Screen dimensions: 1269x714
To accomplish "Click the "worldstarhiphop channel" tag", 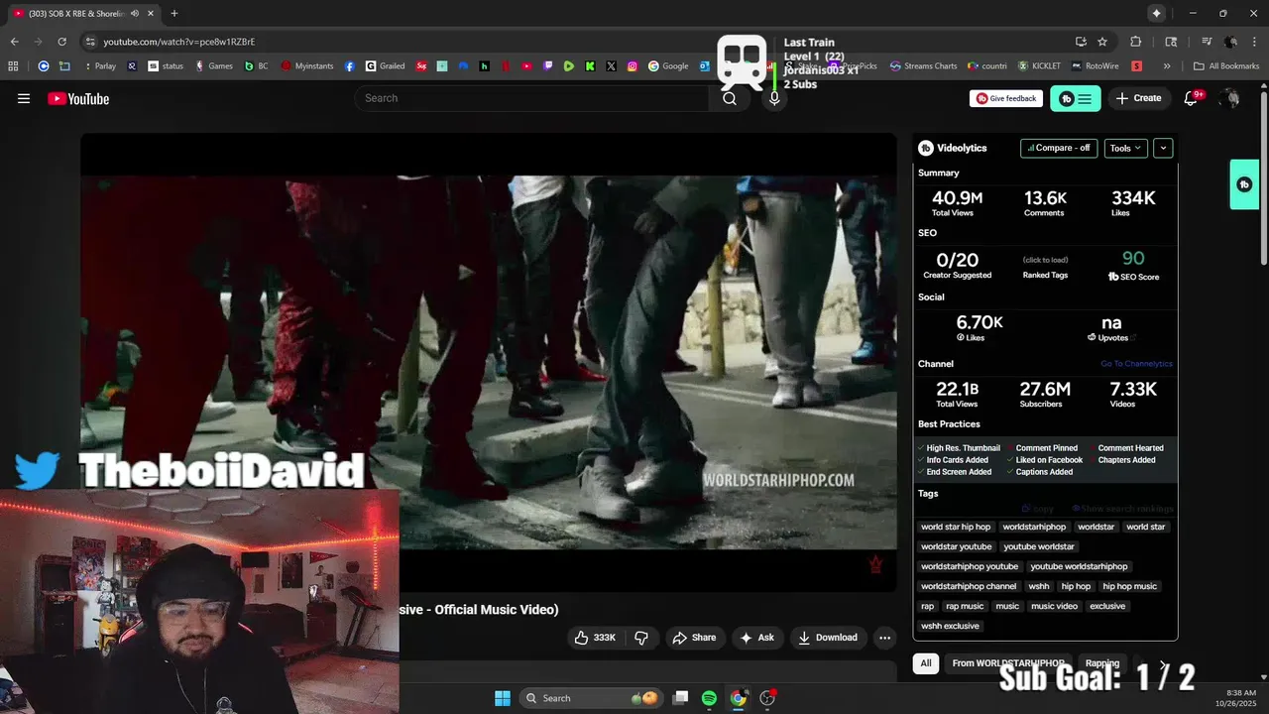I will pos(969,586).
